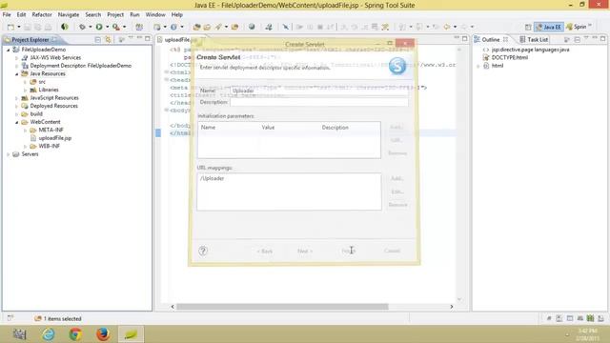Screen dimensions: 610x343
Task: Toggle Link with Editor in Project Explorer
Action: [108, 39]
